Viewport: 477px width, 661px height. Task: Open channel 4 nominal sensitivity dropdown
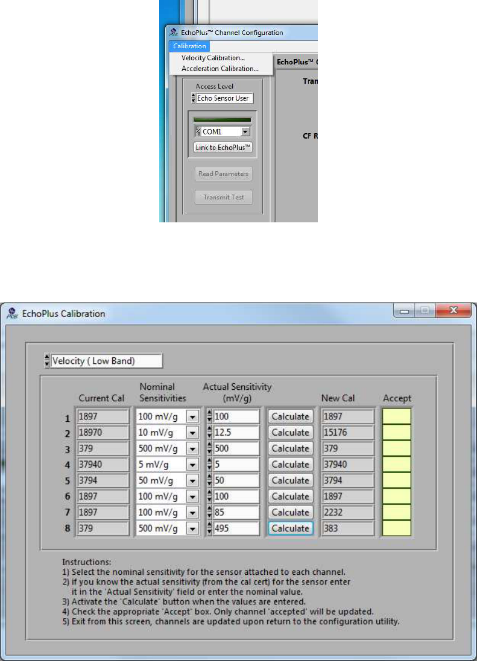tap(193, 465)
